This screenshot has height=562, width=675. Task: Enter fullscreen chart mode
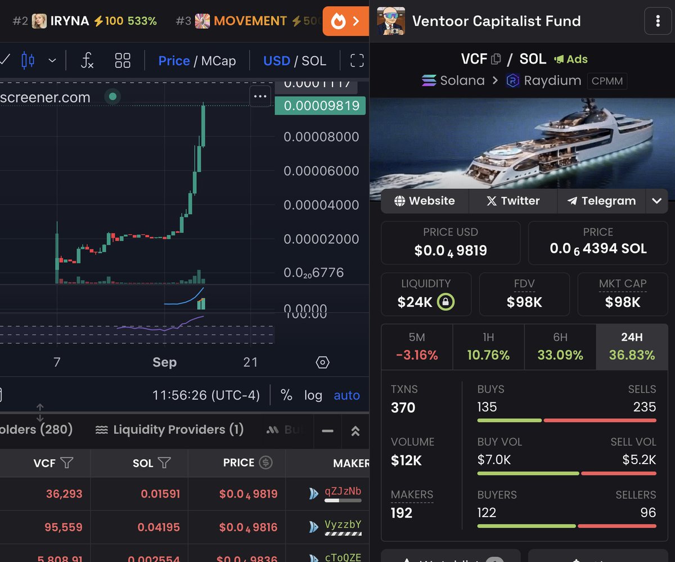[357, 61]
